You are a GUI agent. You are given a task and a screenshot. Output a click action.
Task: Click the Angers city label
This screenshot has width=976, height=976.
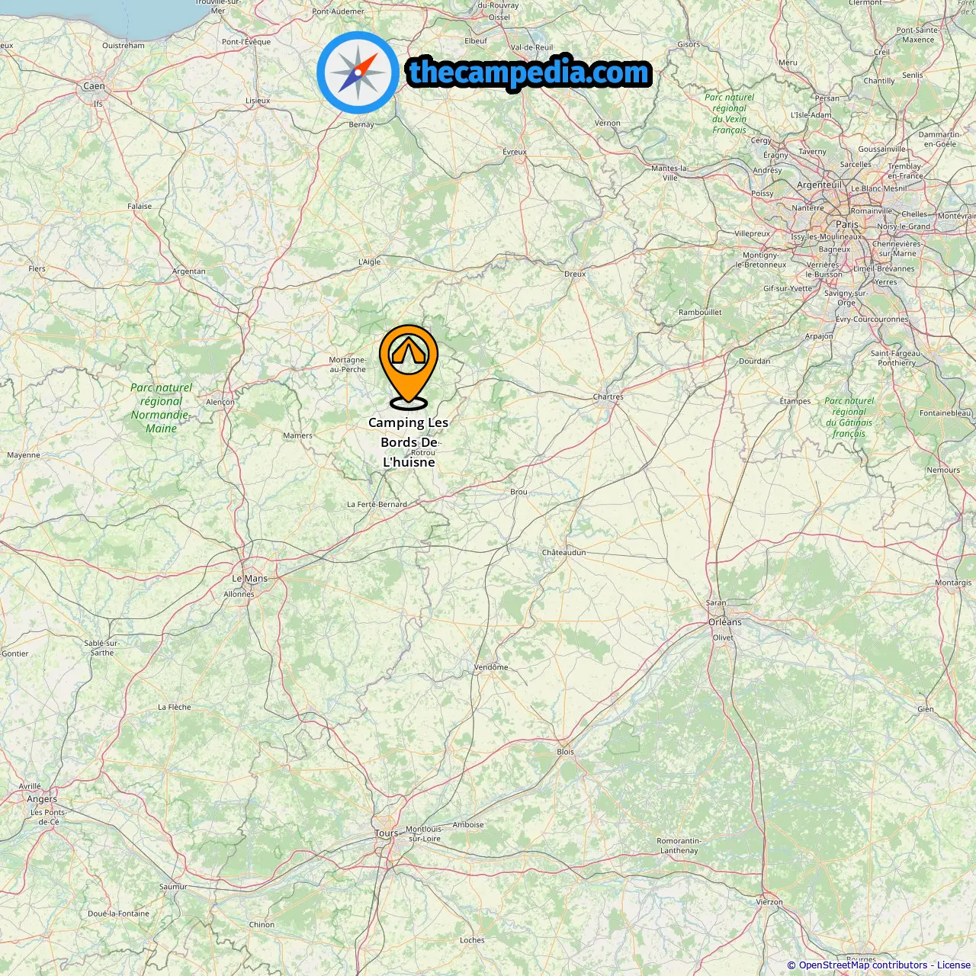[x=42, y=799]
